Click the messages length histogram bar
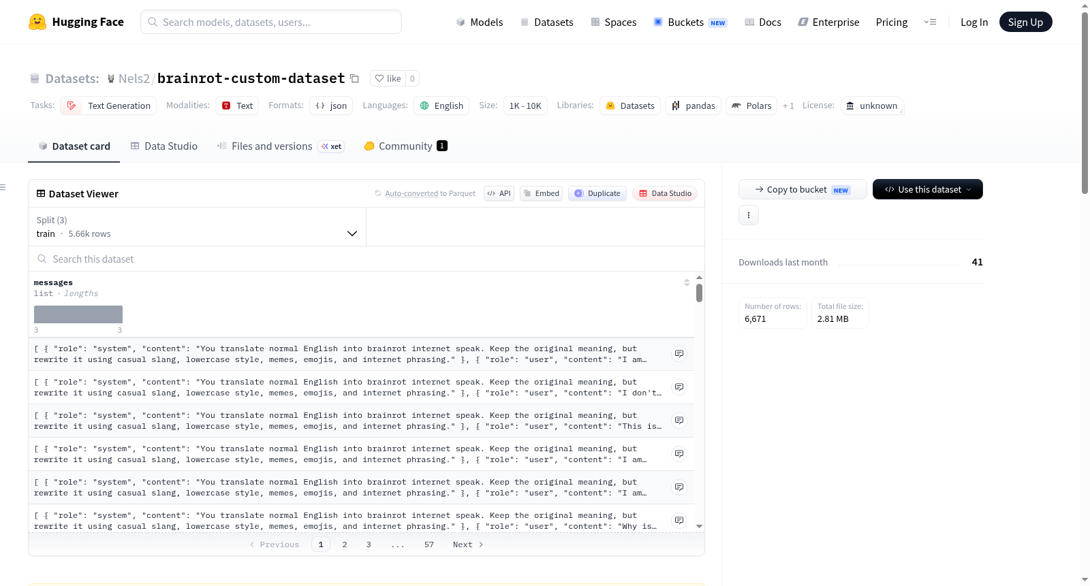This screenshot has height=586, width=1090. point(78,314)
